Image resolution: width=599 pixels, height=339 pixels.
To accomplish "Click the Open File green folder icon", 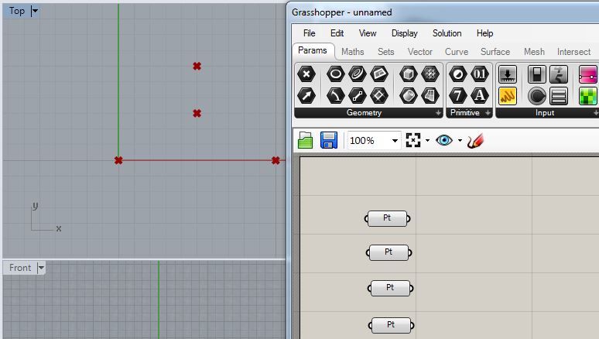I will point(306,140).
